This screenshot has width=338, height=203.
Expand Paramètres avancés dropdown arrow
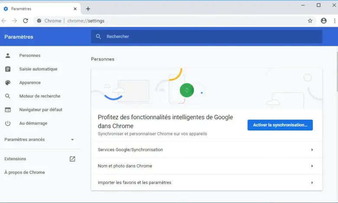coord(72,140)
